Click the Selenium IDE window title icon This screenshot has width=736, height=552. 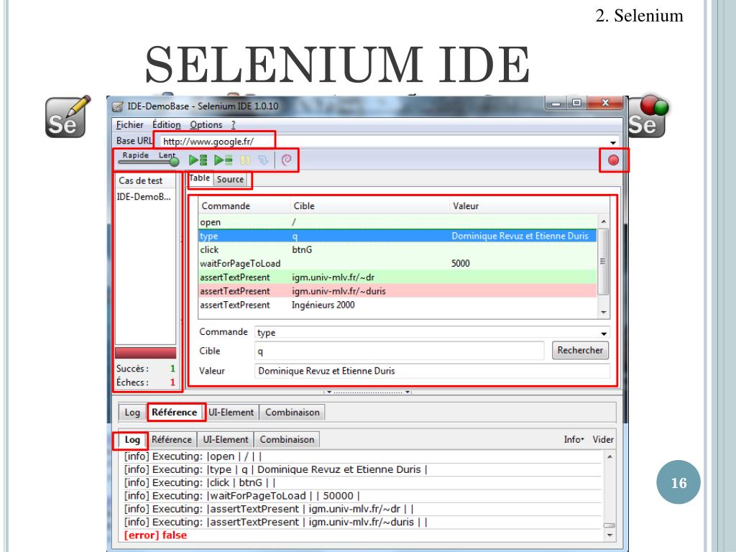pyautogui.click(x=117, y=106)
